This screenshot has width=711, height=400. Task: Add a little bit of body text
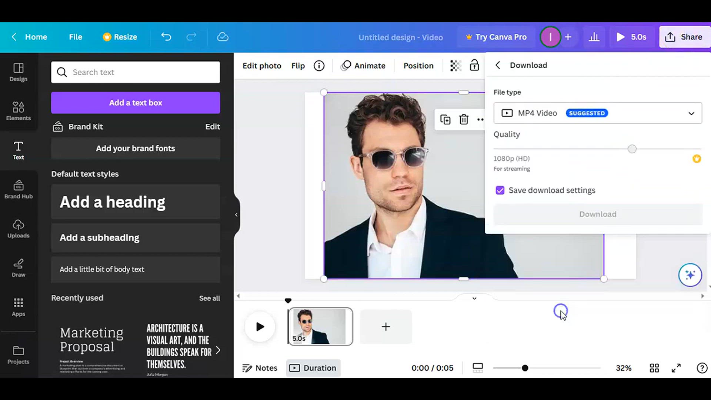point(136,269)
